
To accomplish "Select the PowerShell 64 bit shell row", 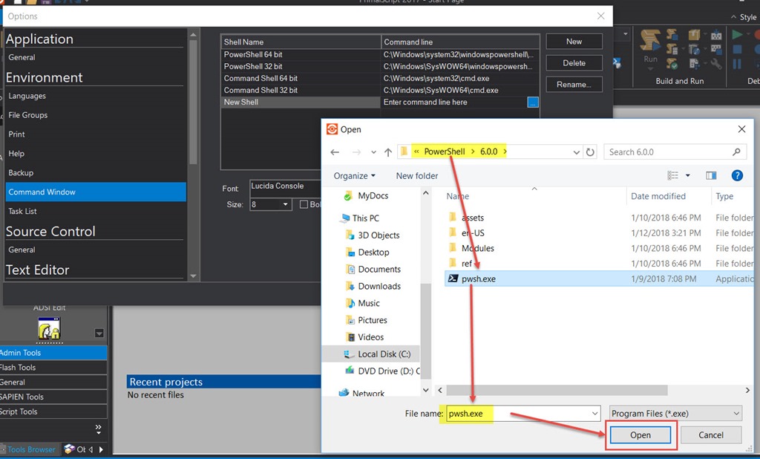I will pyautogui.click(x=380, y=55).
